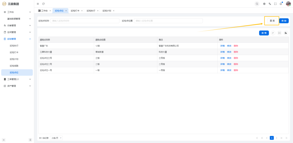This screenshot has height=143, width=293.
Task: Open the settings gear icon
Action: [x=264, y=4]
